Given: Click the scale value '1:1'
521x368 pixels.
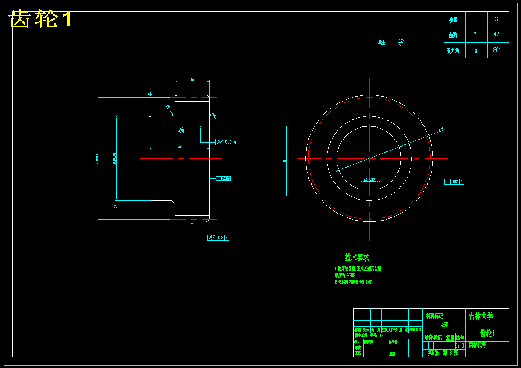Looking at the screenshot, I should coord(460,345).
